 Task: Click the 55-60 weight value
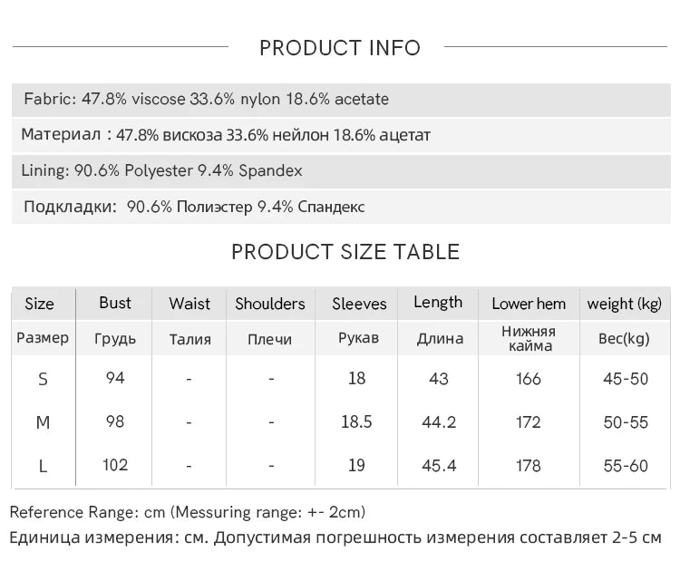(626, 466)
